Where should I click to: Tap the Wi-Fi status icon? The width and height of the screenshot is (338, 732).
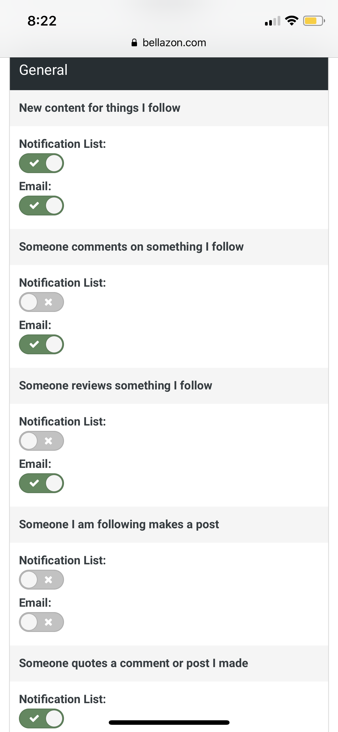291,21
